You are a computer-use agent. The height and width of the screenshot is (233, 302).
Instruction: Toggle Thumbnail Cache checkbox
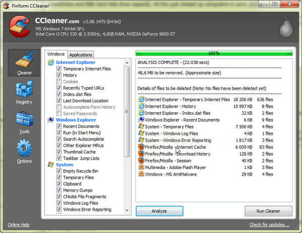(x=59, y=152)
